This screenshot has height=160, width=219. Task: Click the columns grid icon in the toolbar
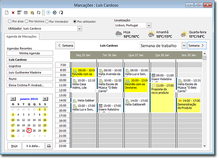click(x=26, y=13)
